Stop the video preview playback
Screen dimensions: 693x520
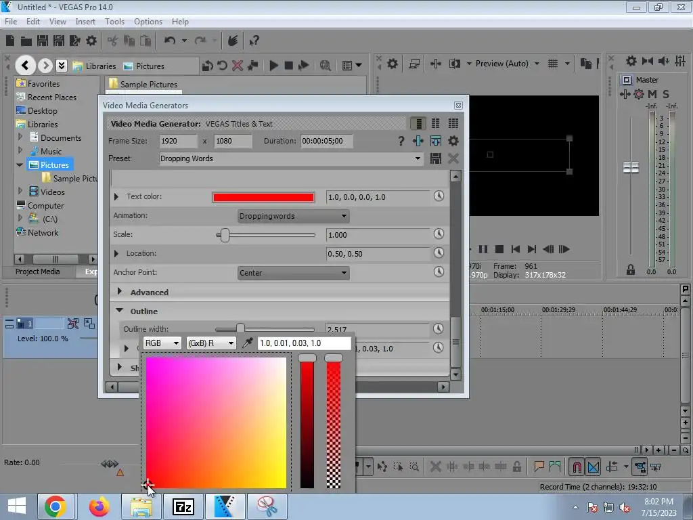pyautogui.click(x=499, y=249)
